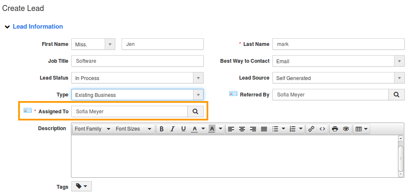Image resolution: width=414 pixels, height=195 pixels.
Task: Click the text color button
Action: point(194,129)
